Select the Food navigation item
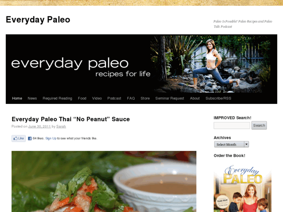Screen dimensions: 283x212 pyautogui.click(x=82, y=98)
